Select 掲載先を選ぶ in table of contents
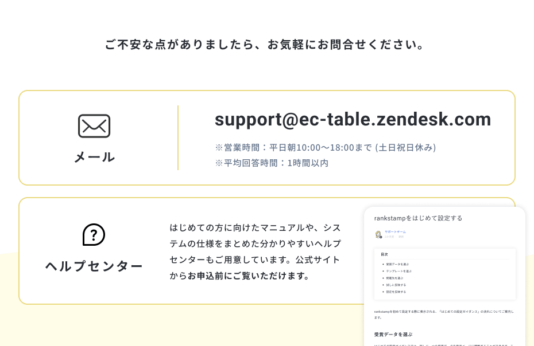The image size is (534, 346). pos(395,278)
